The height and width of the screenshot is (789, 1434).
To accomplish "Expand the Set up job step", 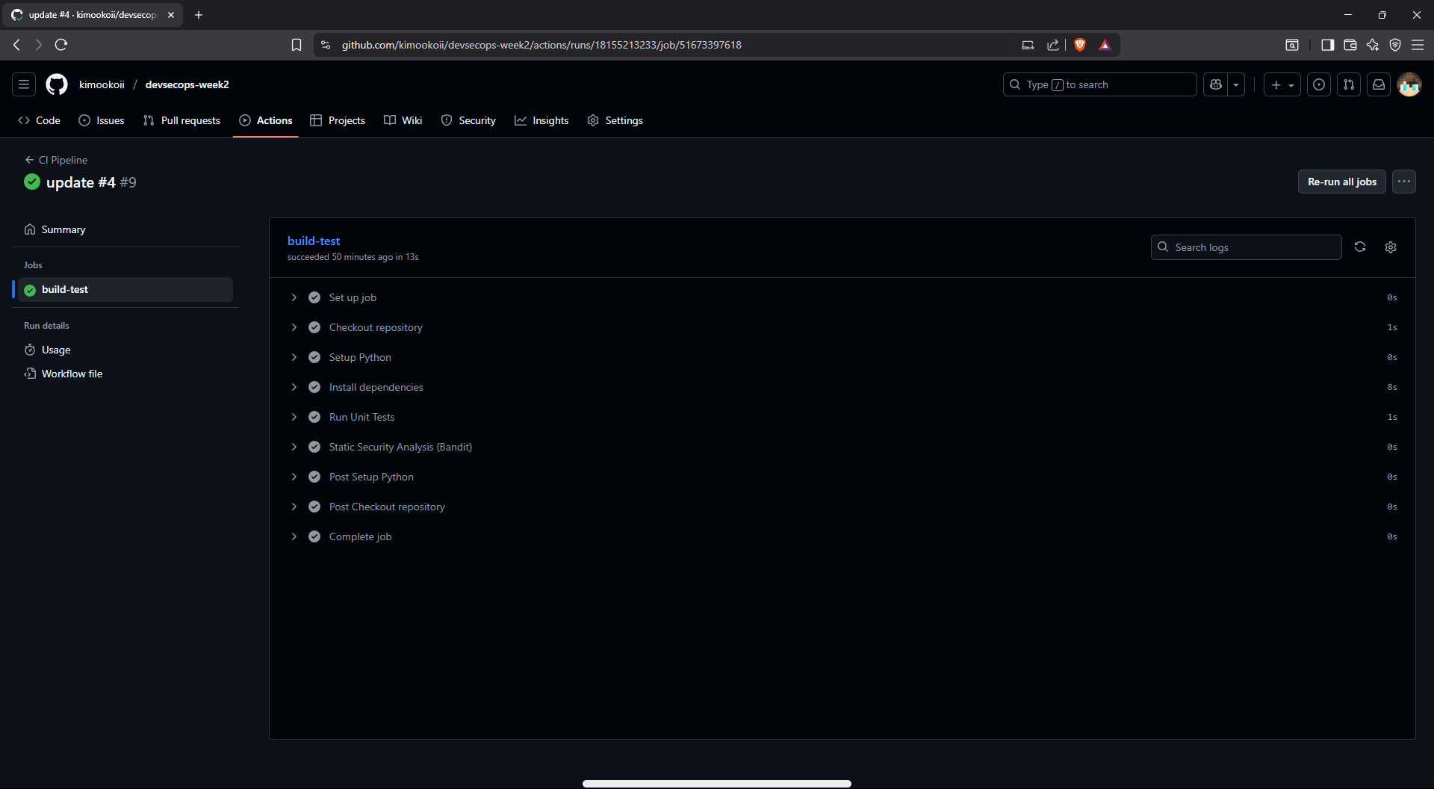I will 294,297.
